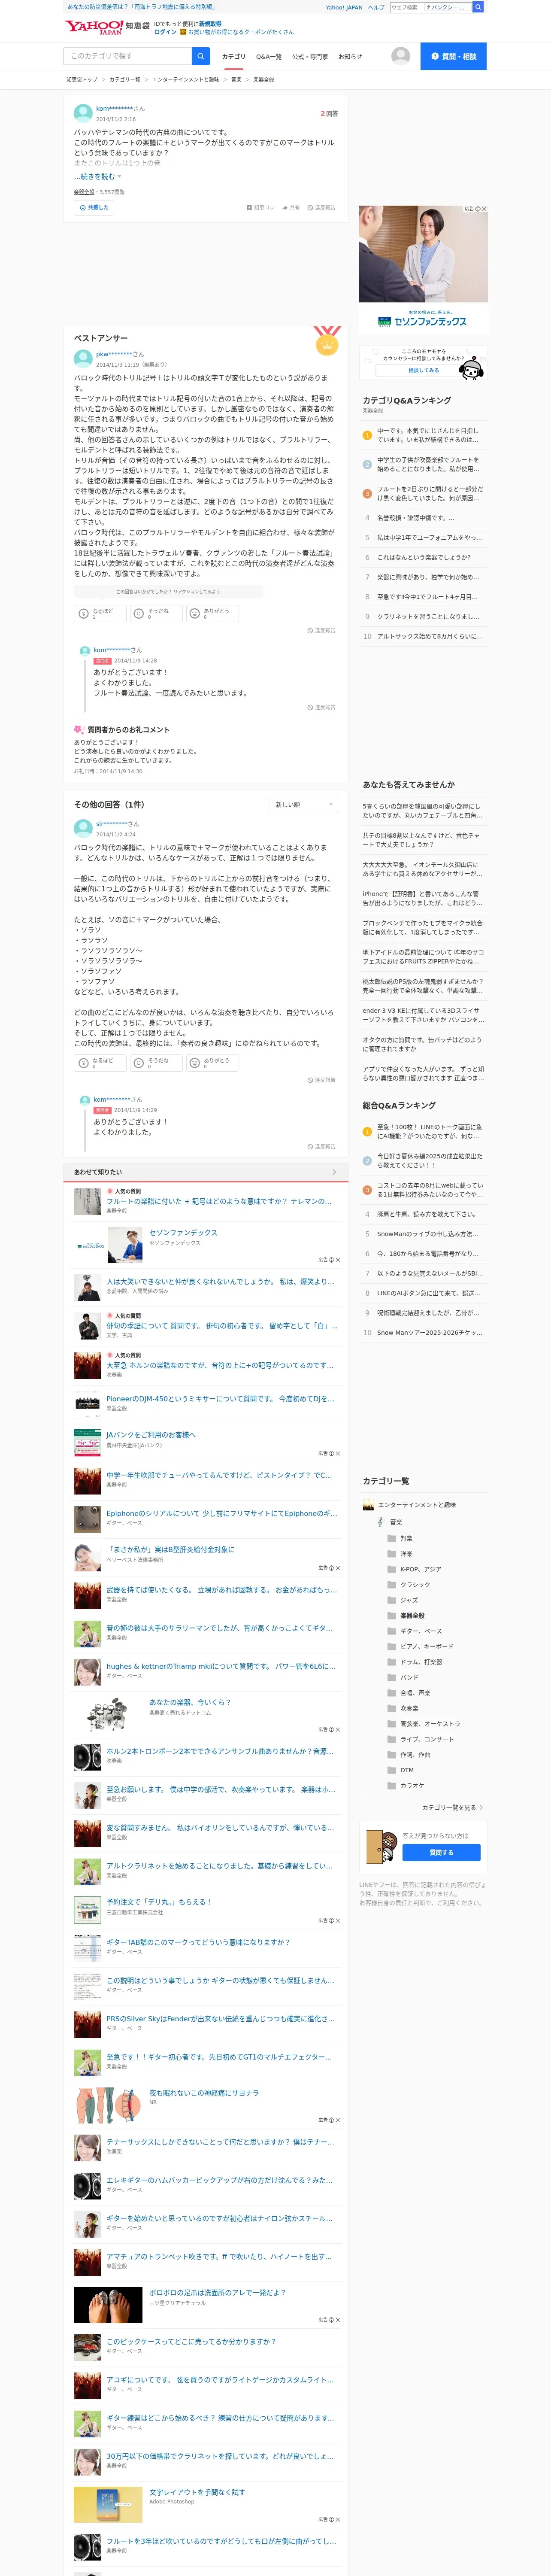551x2576 pixels.
Task: Select the カテゴリ navigation tab
Action: tap(233, 57)
